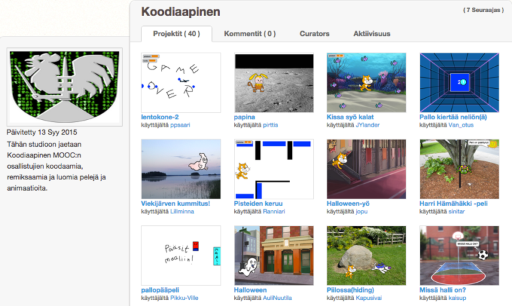Visit user sinitar's profile
The height and width of the screenshot is (306, 512).
(457, 211)
